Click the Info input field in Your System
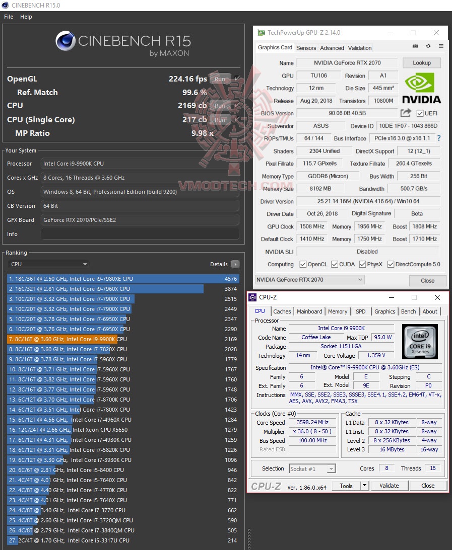This screenshot has width=452, height=550. pos(140,234)
